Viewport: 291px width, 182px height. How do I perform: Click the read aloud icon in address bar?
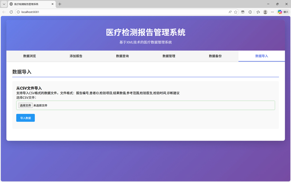click(230, 12)
